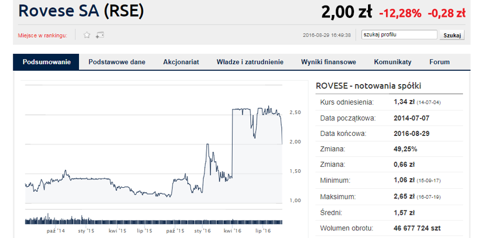Select the current price 2,00 zł
This screenshot has height=238, width=485.
point(346,12)
